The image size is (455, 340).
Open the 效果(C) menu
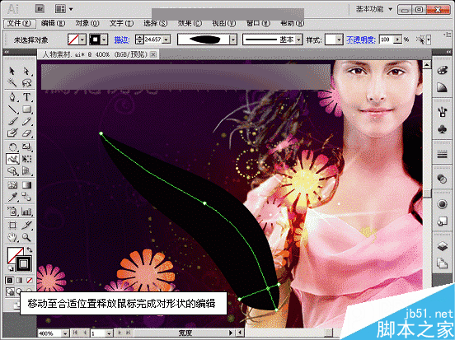pyautogui.click(x=190, y=23)
